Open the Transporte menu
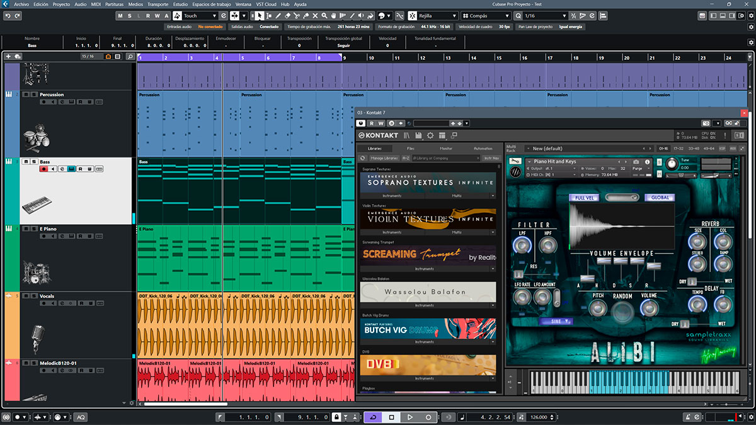 (x=157, y=4)
